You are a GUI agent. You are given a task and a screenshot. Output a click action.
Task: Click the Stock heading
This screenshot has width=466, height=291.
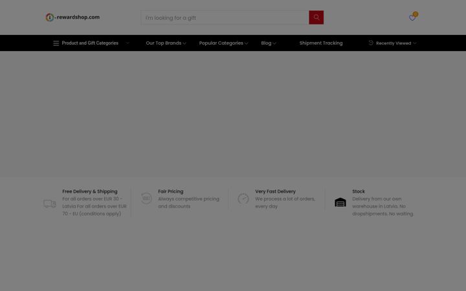tap(359, 191)
